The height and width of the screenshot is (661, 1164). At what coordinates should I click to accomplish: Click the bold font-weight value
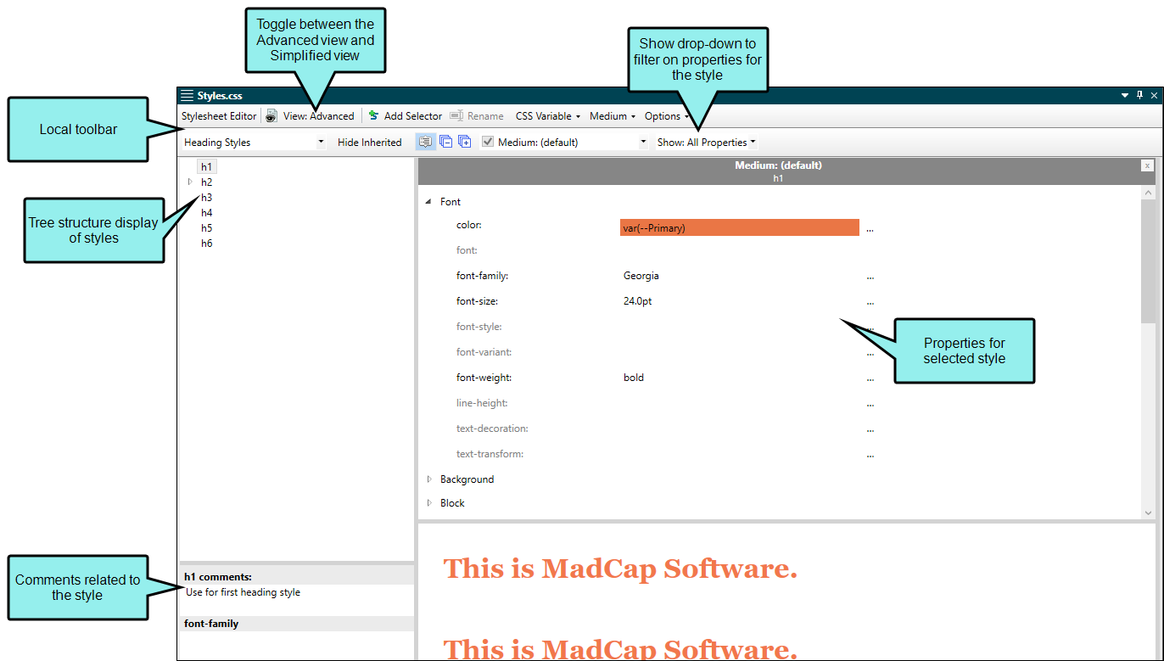coord(634,378)
